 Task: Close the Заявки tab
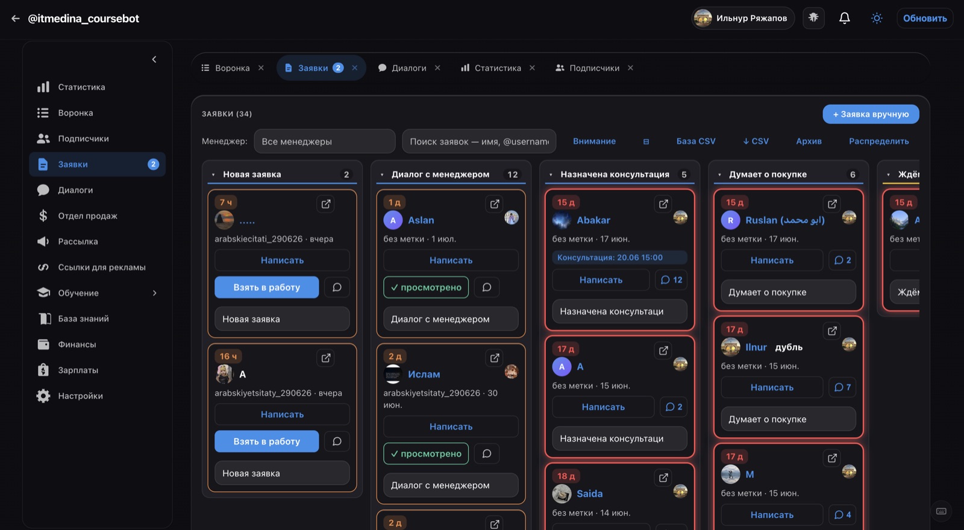(x=355, y=68)
